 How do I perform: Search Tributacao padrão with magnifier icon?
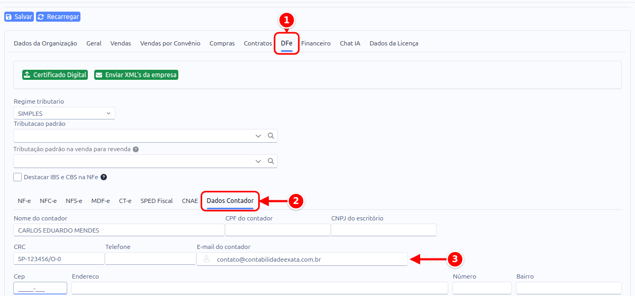click(x=270, y=136)
